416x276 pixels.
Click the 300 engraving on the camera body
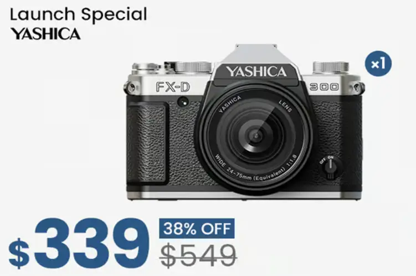click(x=324, y=87)
